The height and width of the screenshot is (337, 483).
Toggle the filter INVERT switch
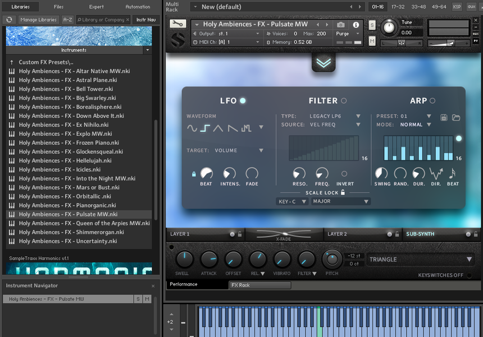coord(344,174)
